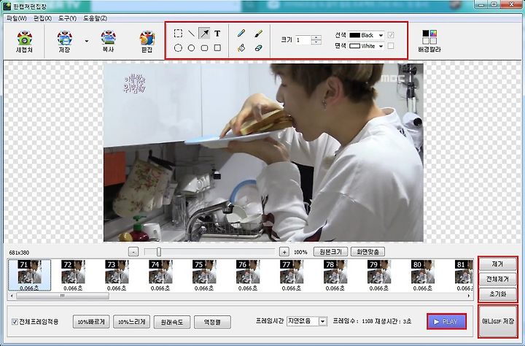This screenshot has height=346, width=525.
Task: Select frame thumbnail 80
Action: tap(422, 275)
